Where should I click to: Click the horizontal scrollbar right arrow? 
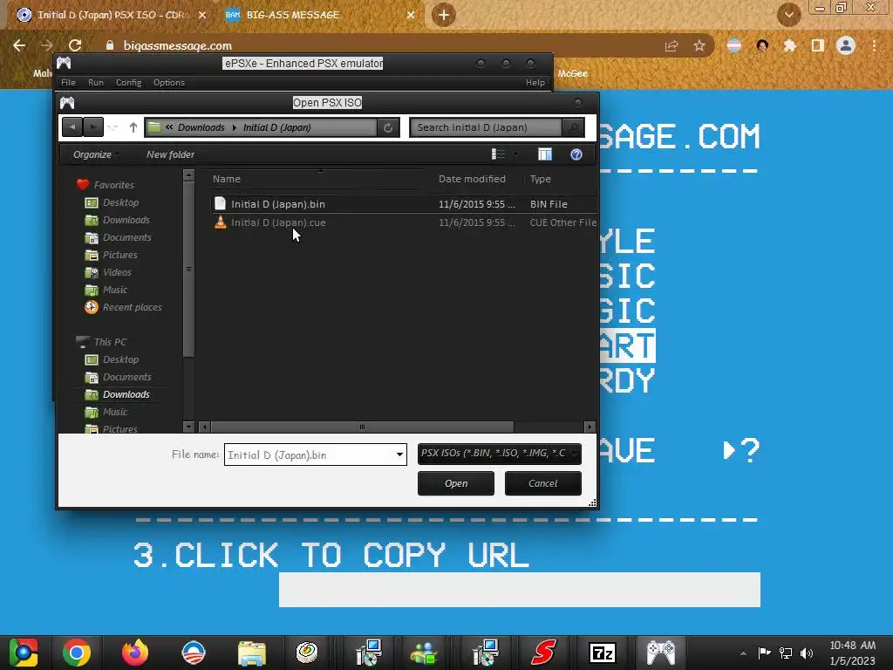coord(590,427)
